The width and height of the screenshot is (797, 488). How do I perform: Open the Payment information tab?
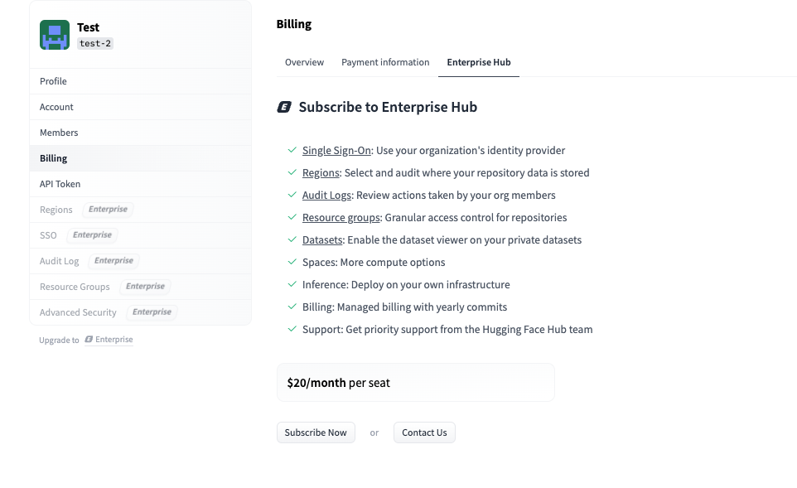[x=385, y=62]
